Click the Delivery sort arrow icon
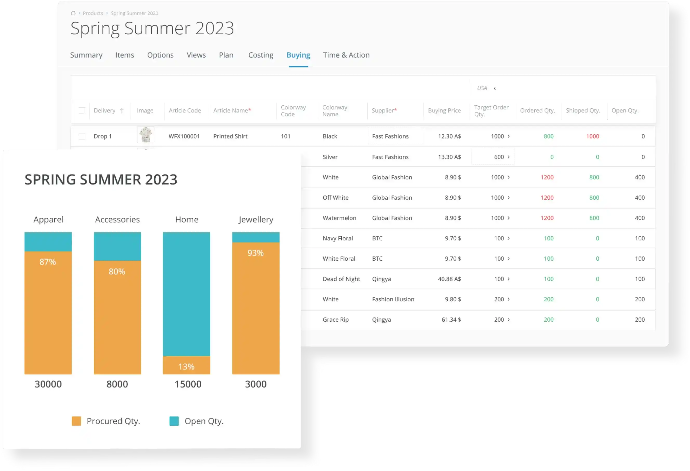The width and height of the screenshot is (690, 471). [122, 110]
